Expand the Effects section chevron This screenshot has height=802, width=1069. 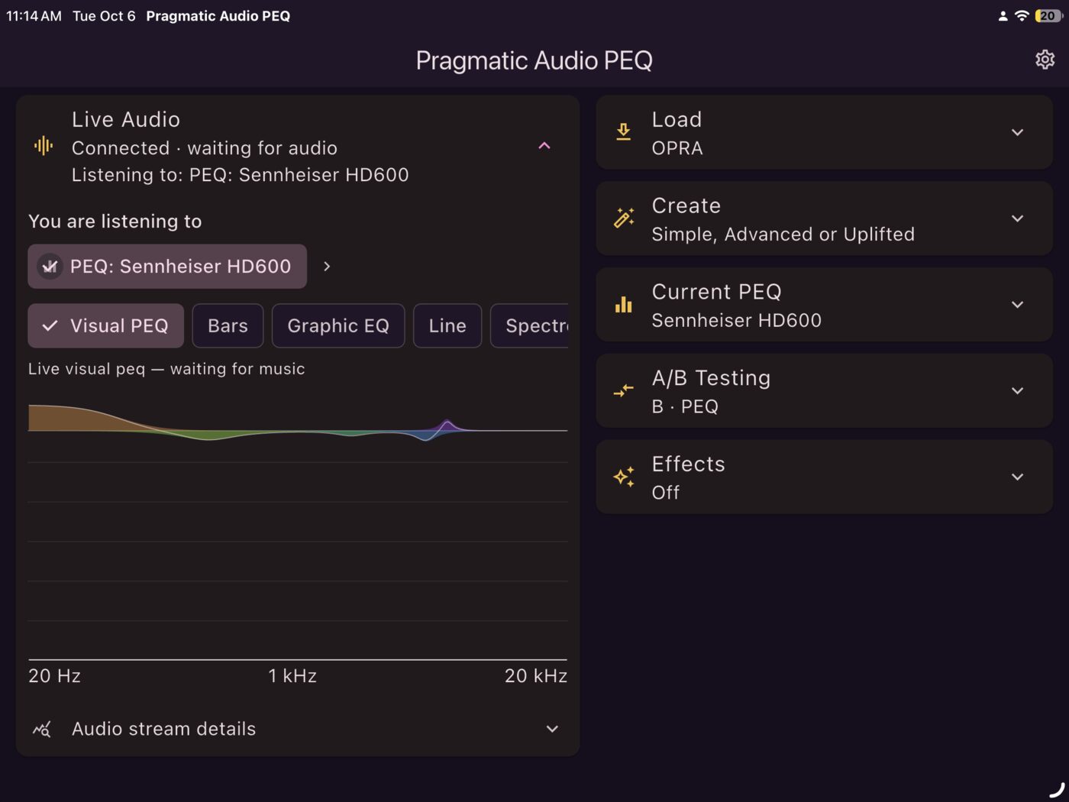[1017, 477]
